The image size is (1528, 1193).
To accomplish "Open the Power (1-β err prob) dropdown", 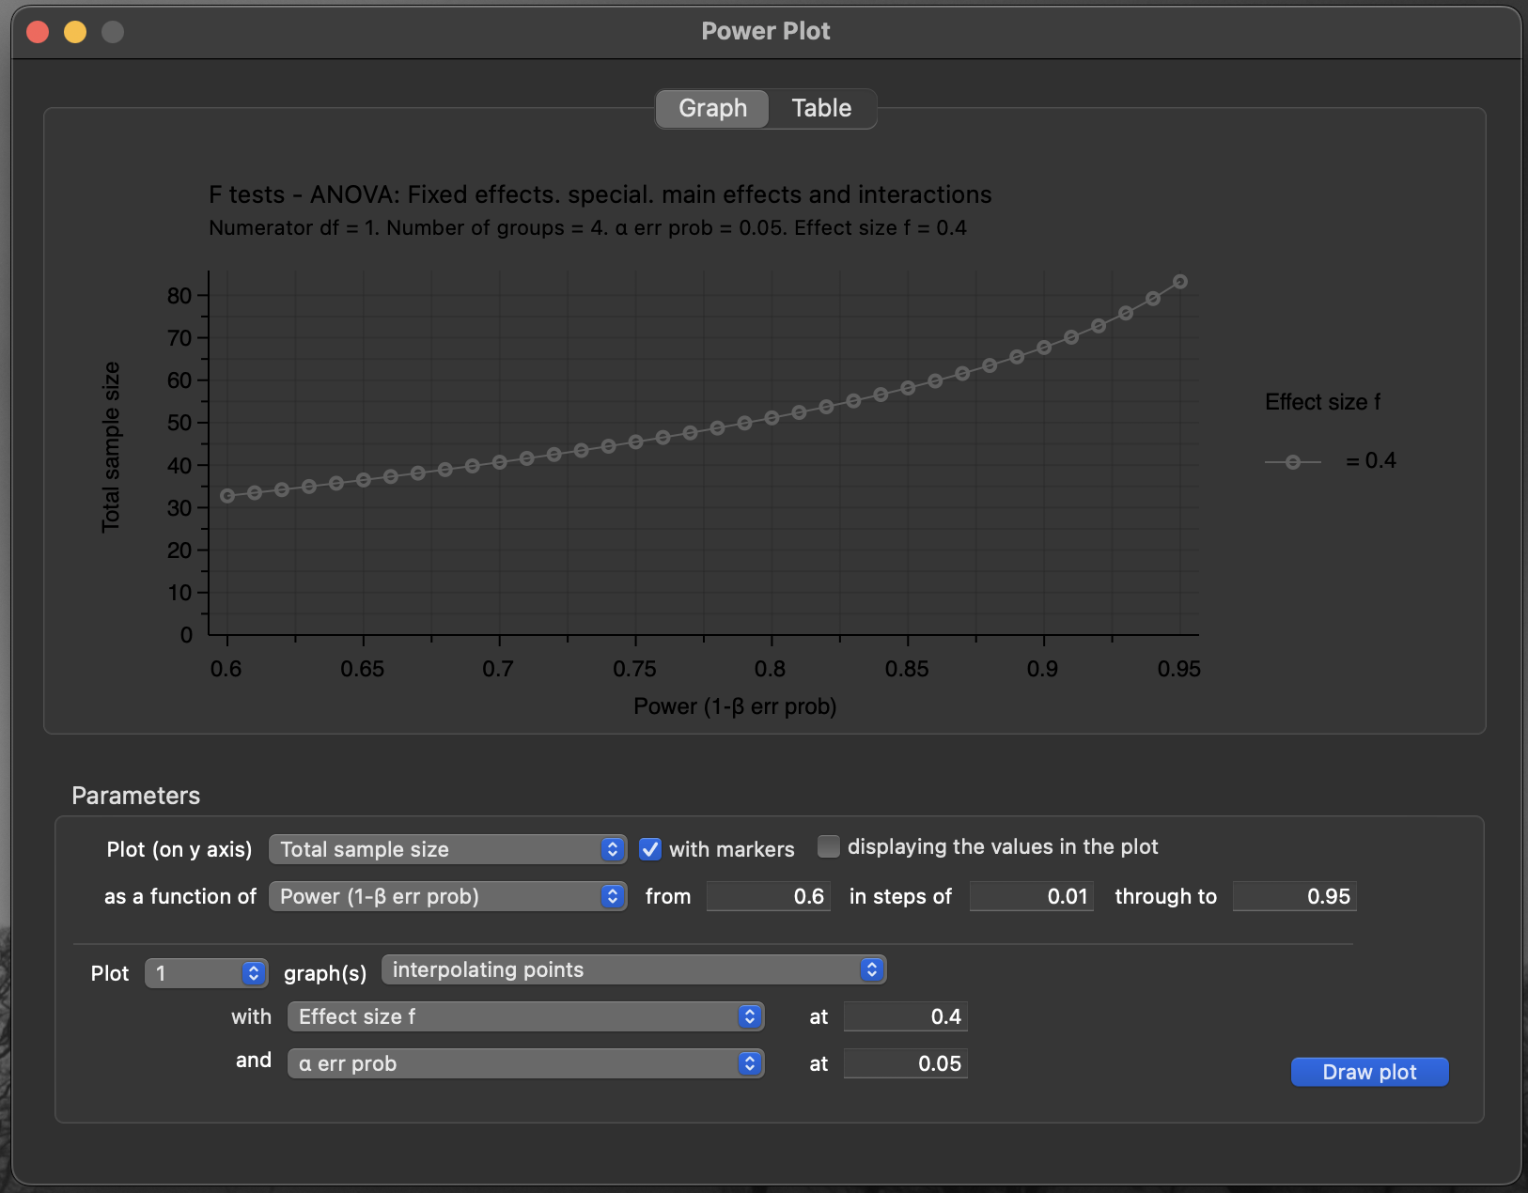I will pyautogui.click(x=447, y=896).
